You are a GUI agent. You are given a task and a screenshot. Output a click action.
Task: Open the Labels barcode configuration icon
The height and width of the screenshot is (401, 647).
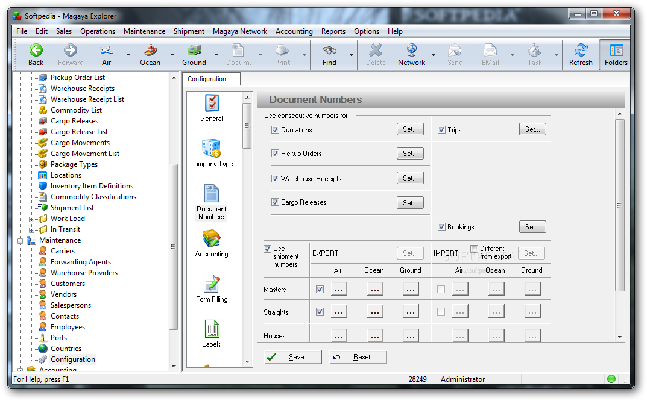[212, 329]
